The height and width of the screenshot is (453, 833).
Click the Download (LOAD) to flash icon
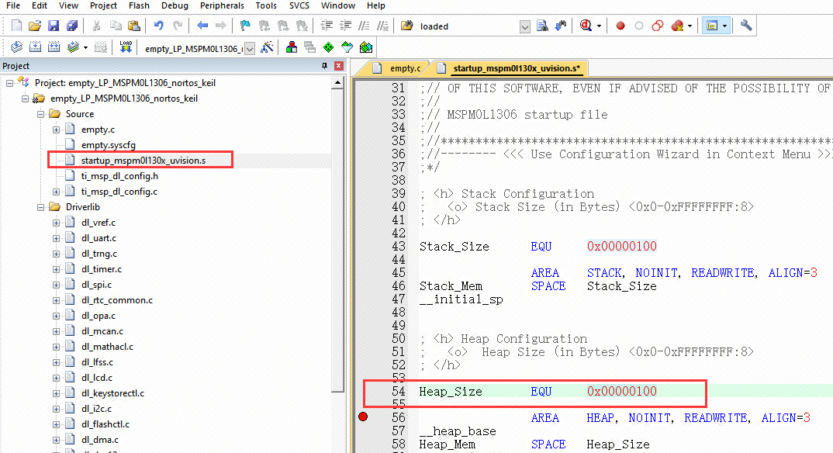point(126,48)
